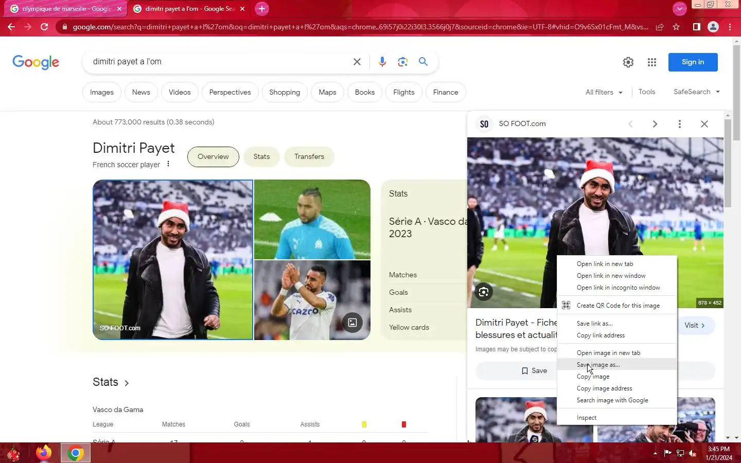This screenshot has height=463, width=741.
Task: Select the Videos filter chip
Action: 180,92
